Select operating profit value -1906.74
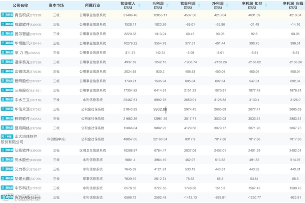The height and width of the screenshot is (203, 305). 190,62
